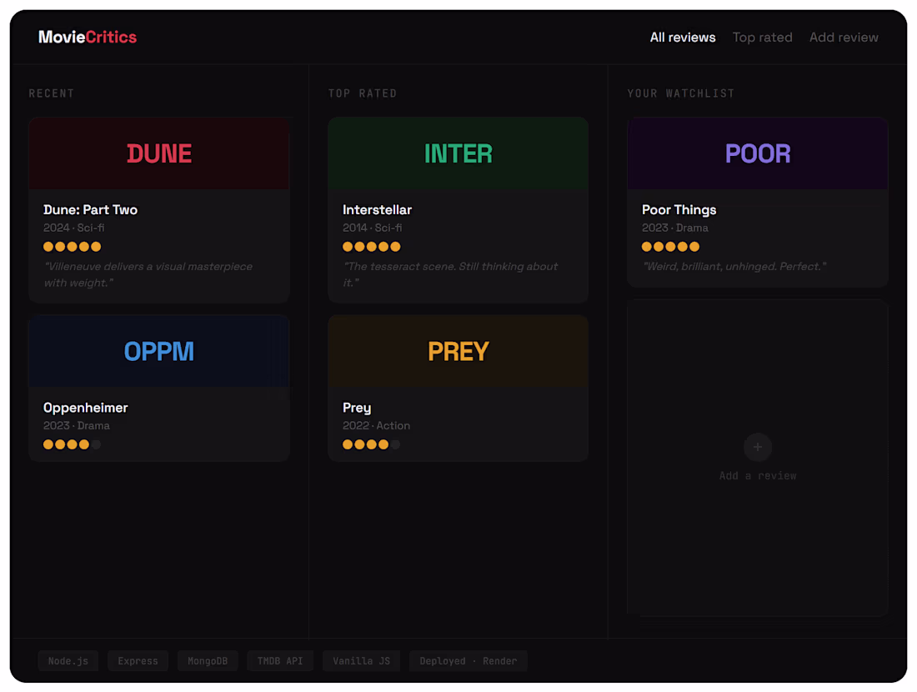
Task: Click the 'The tesseract scene' quote
Action: 450,274
